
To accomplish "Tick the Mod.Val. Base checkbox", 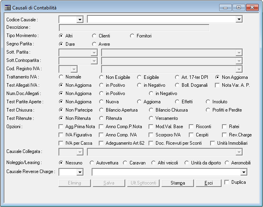I will tap(151, 127).
